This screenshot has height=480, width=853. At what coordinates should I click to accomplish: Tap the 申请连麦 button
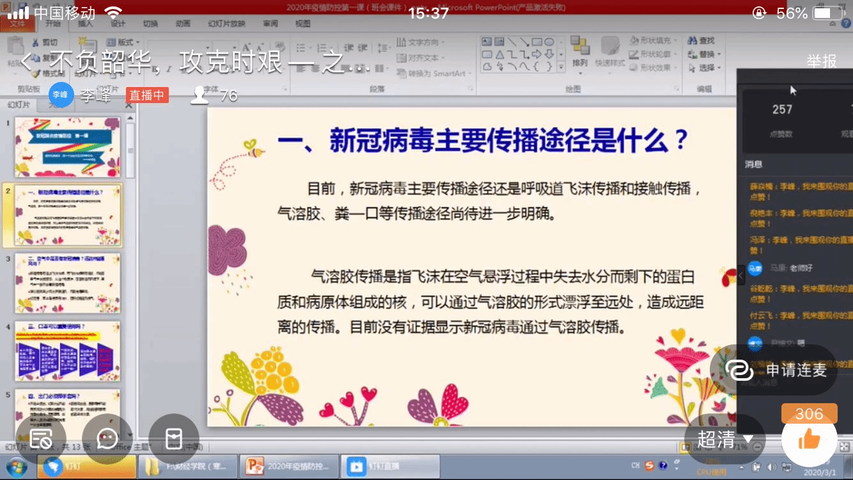coord(774,370)
